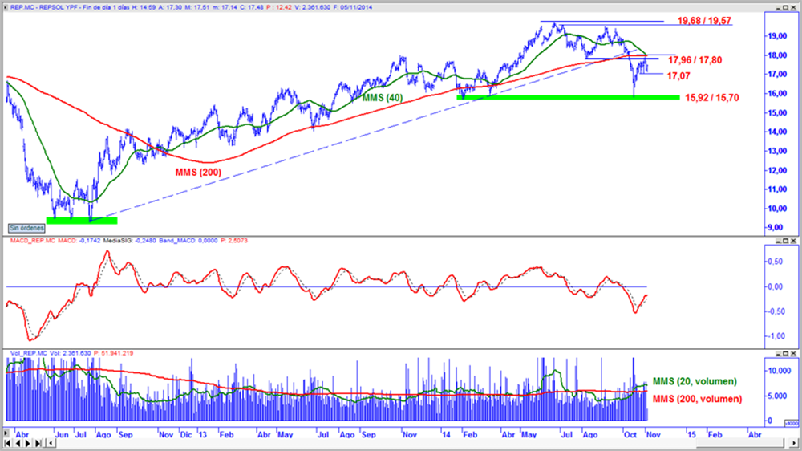Select the 19,68 / 19,57 resistance label
Viewport: 802px width, 451px height.
tap(704, 21)
